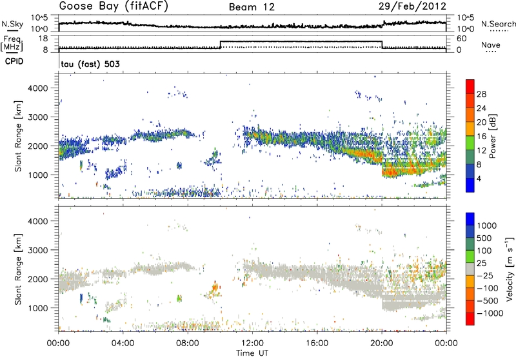Click the date '29/Feb/2012'
516x357 pixels.
tap(412, 6)
